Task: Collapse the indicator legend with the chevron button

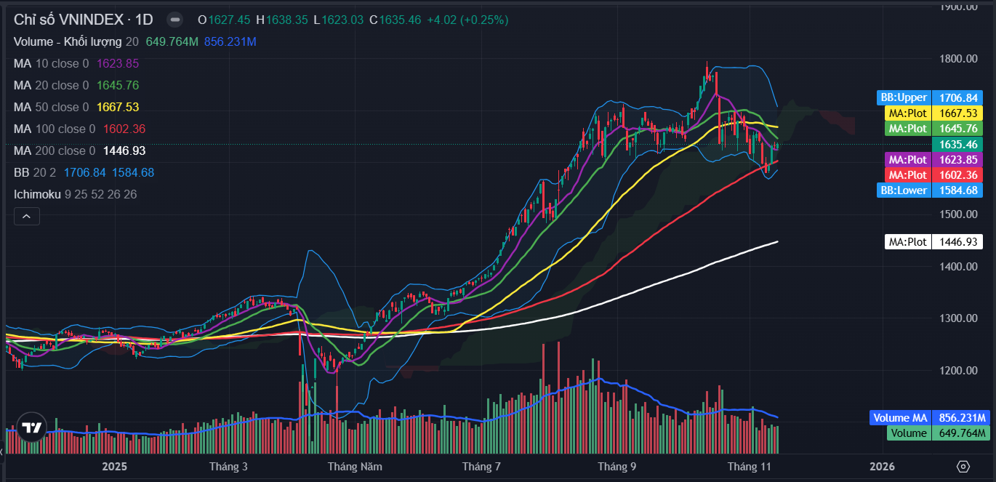Action: tap(26, 216)
